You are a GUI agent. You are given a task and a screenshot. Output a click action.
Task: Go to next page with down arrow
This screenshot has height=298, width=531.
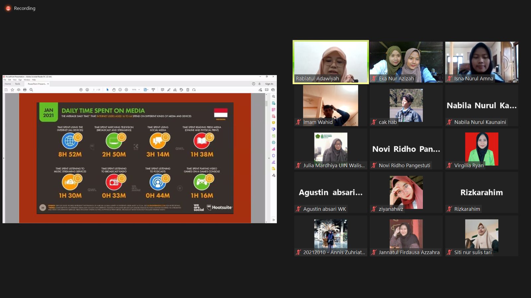click(87, 90)
